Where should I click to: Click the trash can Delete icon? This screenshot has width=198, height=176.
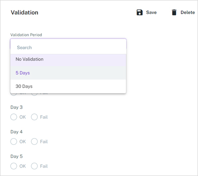(x=174, y=12)
